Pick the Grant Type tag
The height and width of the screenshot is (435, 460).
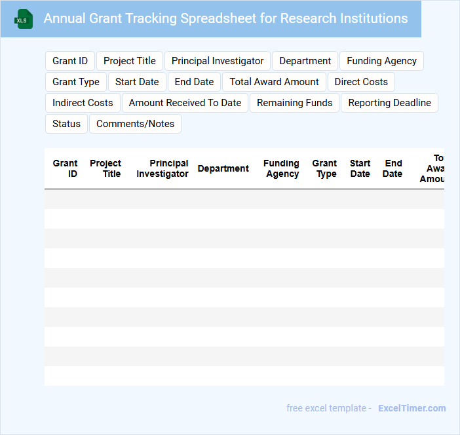point(76,82)
